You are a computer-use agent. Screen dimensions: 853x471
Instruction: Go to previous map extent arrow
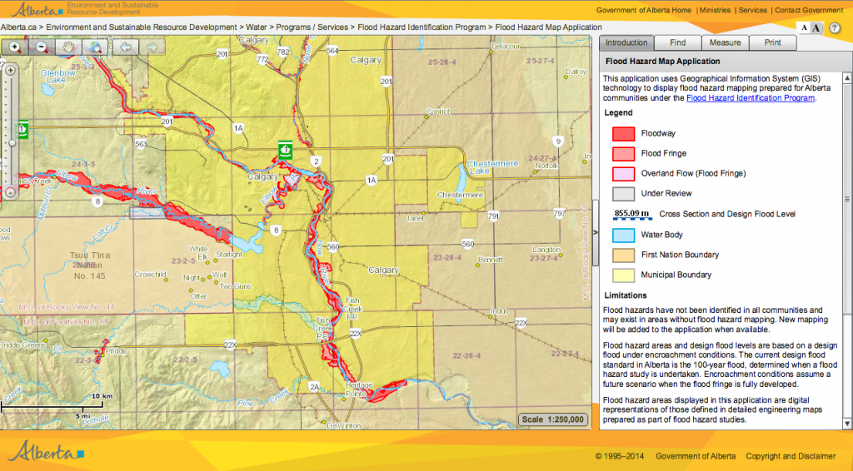coord(125,47)
